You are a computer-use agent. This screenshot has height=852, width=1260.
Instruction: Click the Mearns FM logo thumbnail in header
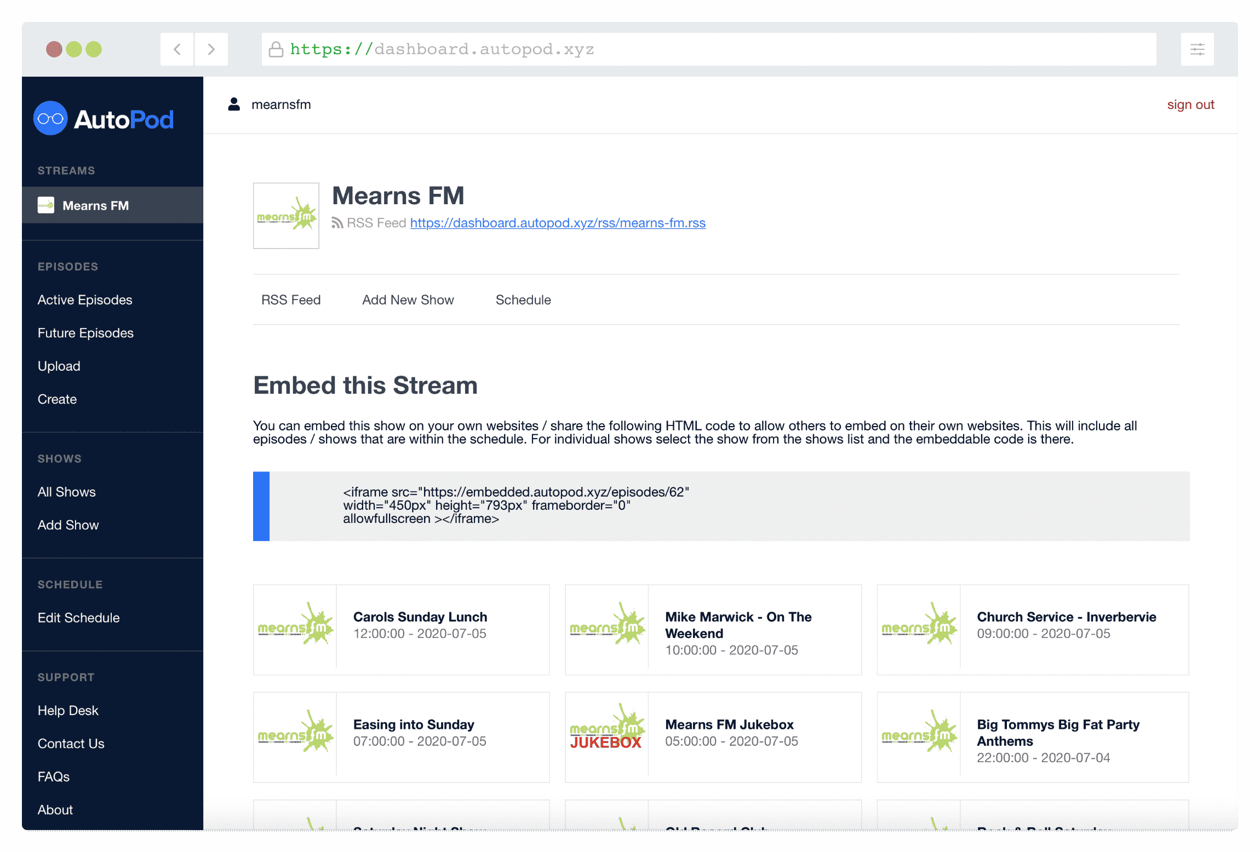click(x=286, y=216)
